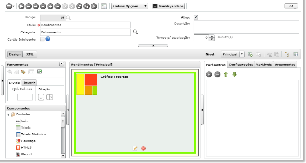Screen dimensions: 306x163
Task: Move parameter up with green arrow
Action: (x=226, y=74)
